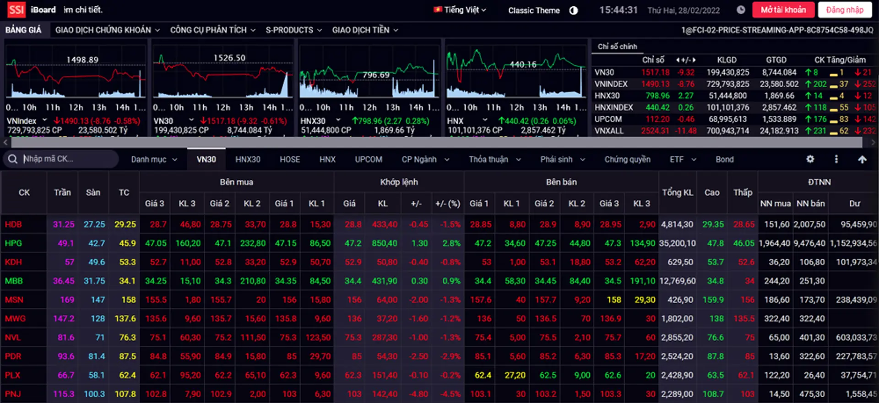879x403 pixels.
Task: Expand the Thỏa thuận dropdown
Action: point(494,160)
